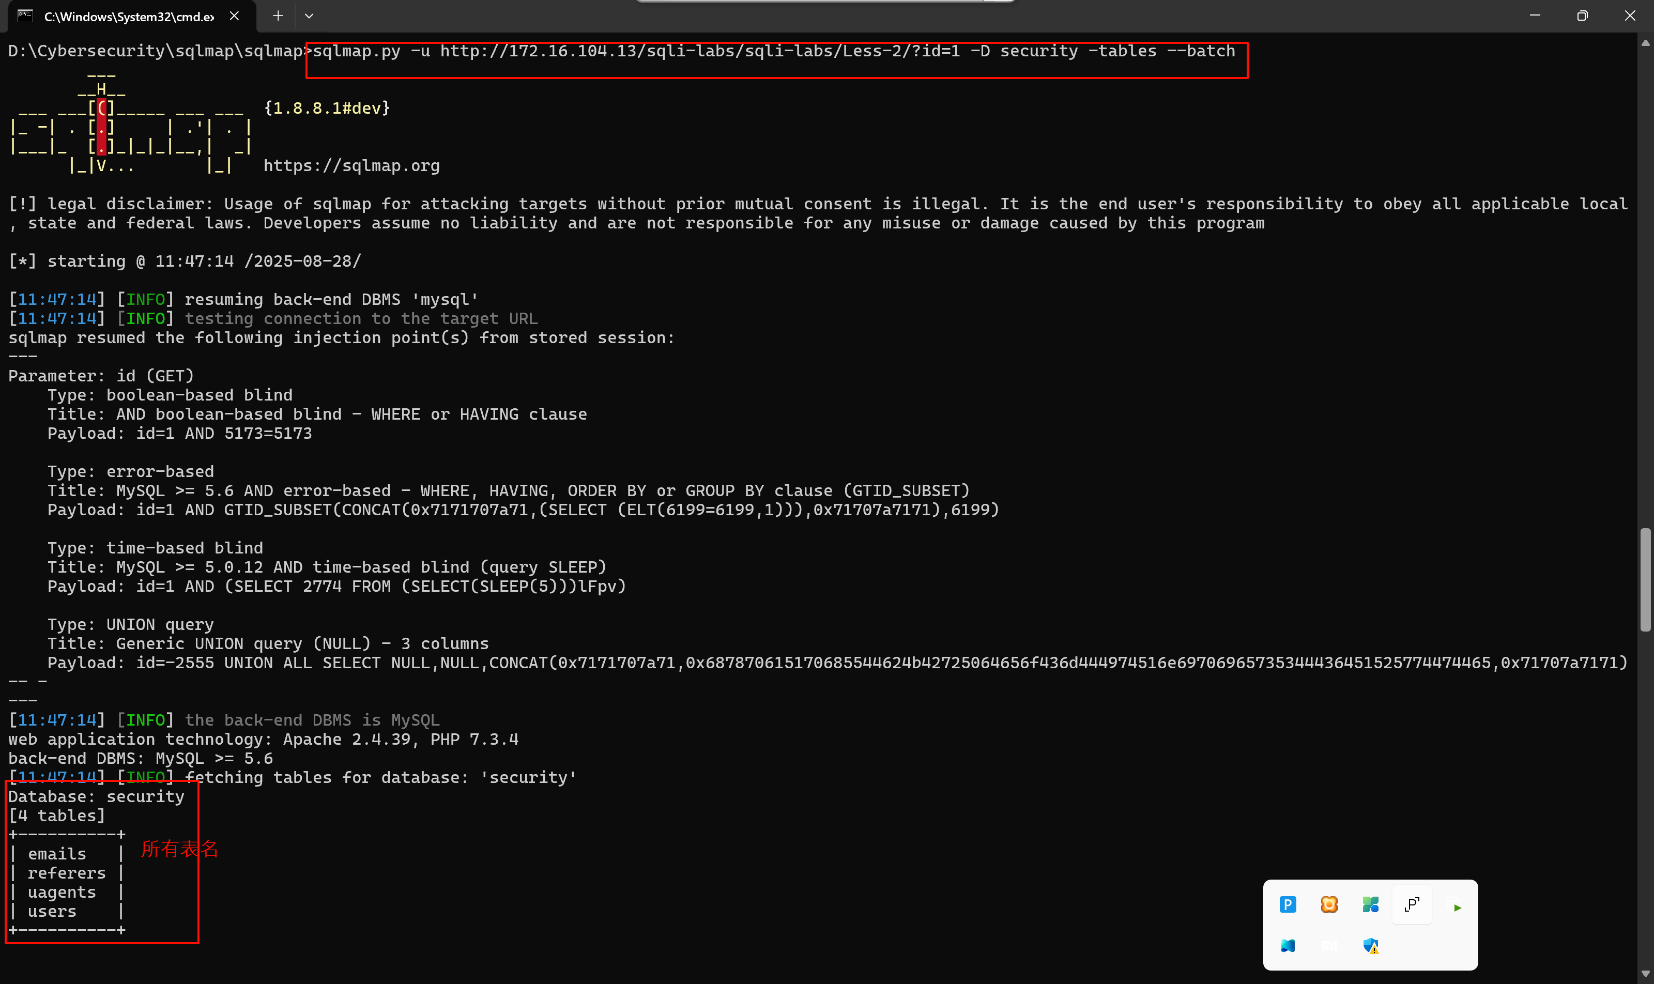This screenshot has height=984, width=1654.
Task: Open Windows Security via the warning shield icon
Action: [x=1371, y=946]
